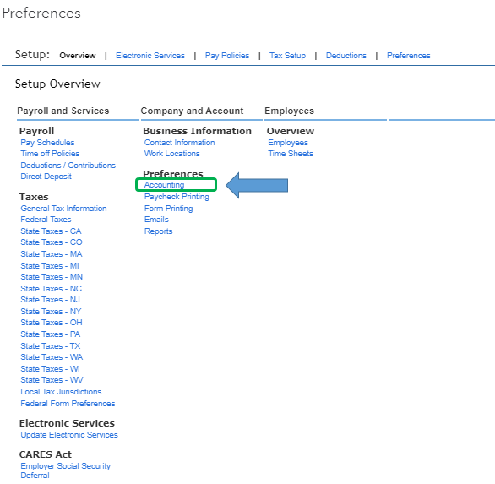The image size is (495, 484).
Task: Open the Accounting preferences link
Action: click(164, 185)
